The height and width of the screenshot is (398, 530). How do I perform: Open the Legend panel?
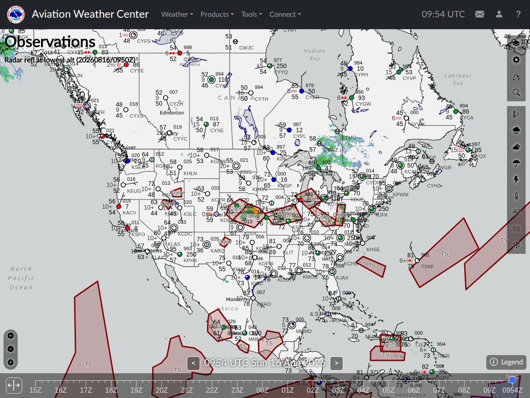(x=506, y=362)
